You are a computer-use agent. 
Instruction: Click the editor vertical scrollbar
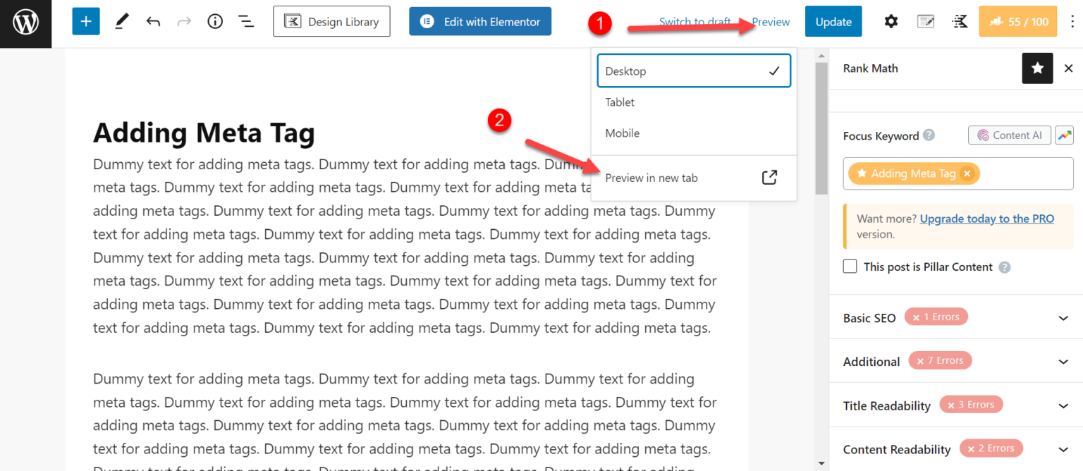click(x=821, y=127)
